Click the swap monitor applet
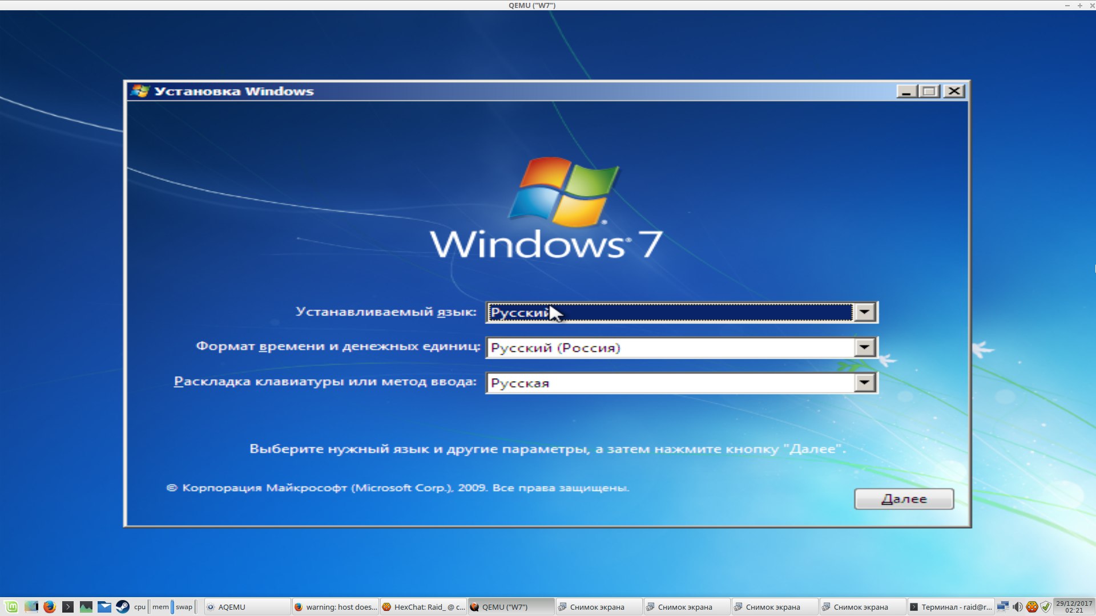 point(185,607)
